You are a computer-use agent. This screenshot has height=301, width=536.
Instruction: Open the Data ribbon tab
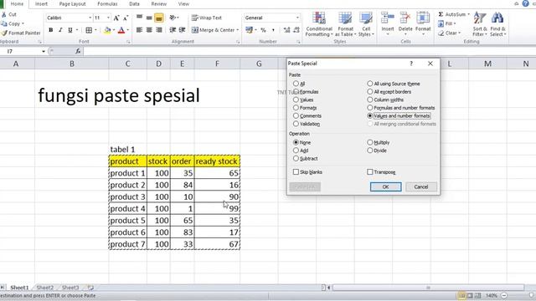134,4
